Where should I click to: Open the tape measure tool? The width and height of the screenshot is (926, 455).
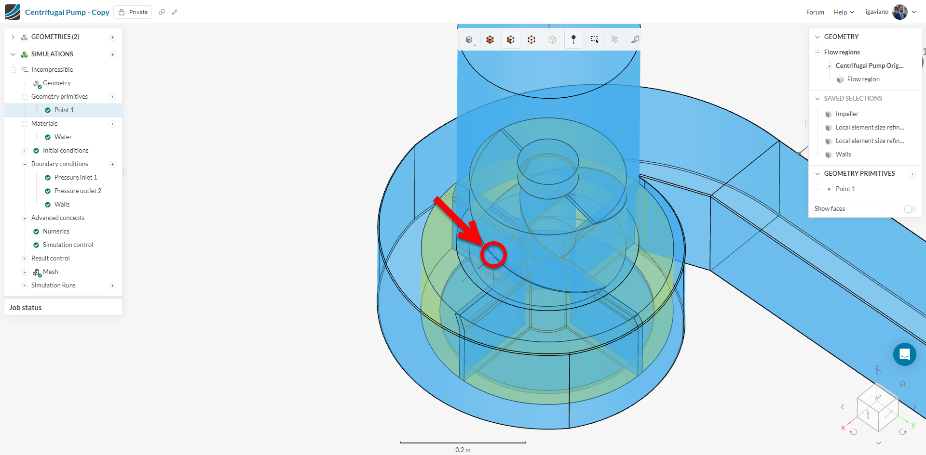635,39
